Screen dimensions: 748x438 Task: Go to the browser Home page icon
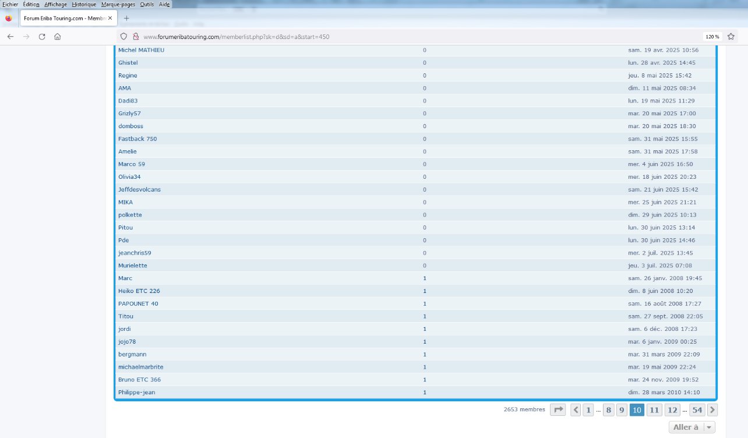[58, 37]
